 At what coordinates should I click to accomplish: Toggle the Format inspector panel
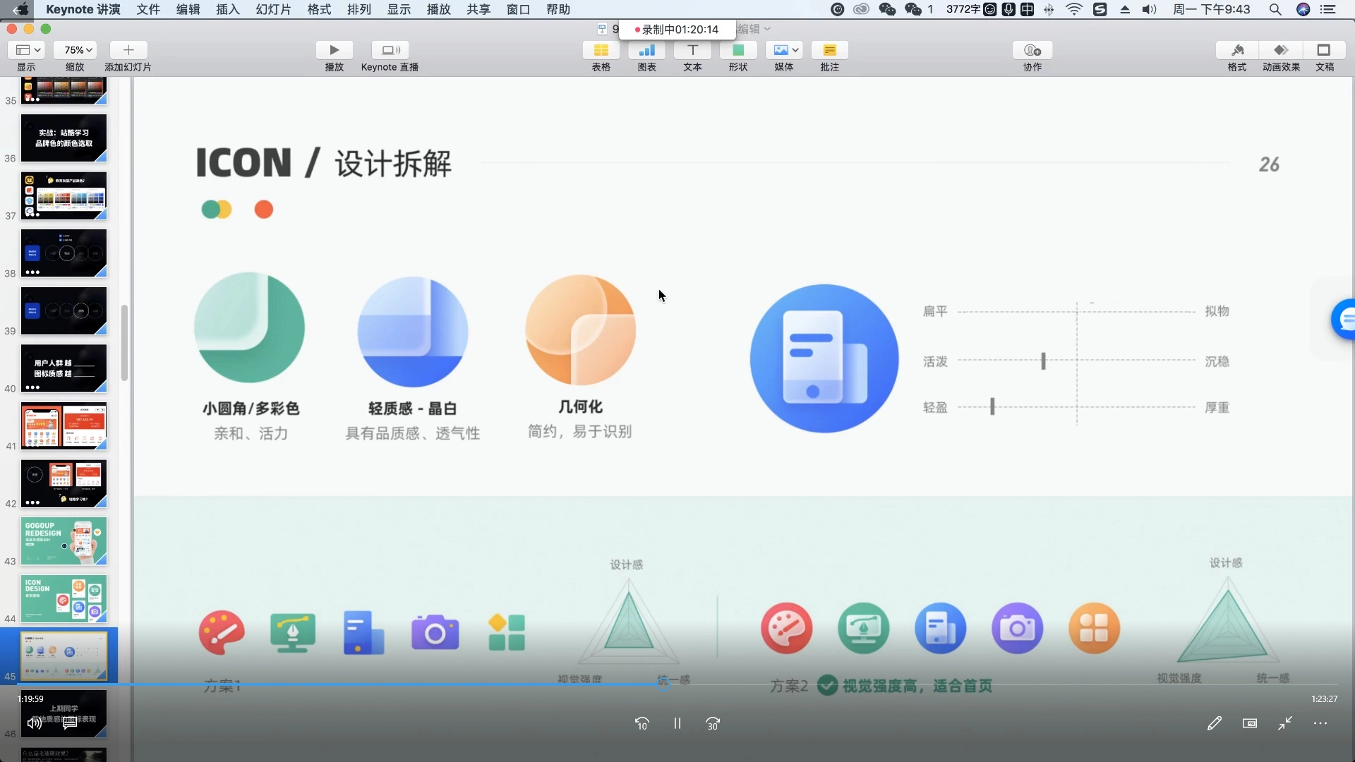[x=1237, y=50]
